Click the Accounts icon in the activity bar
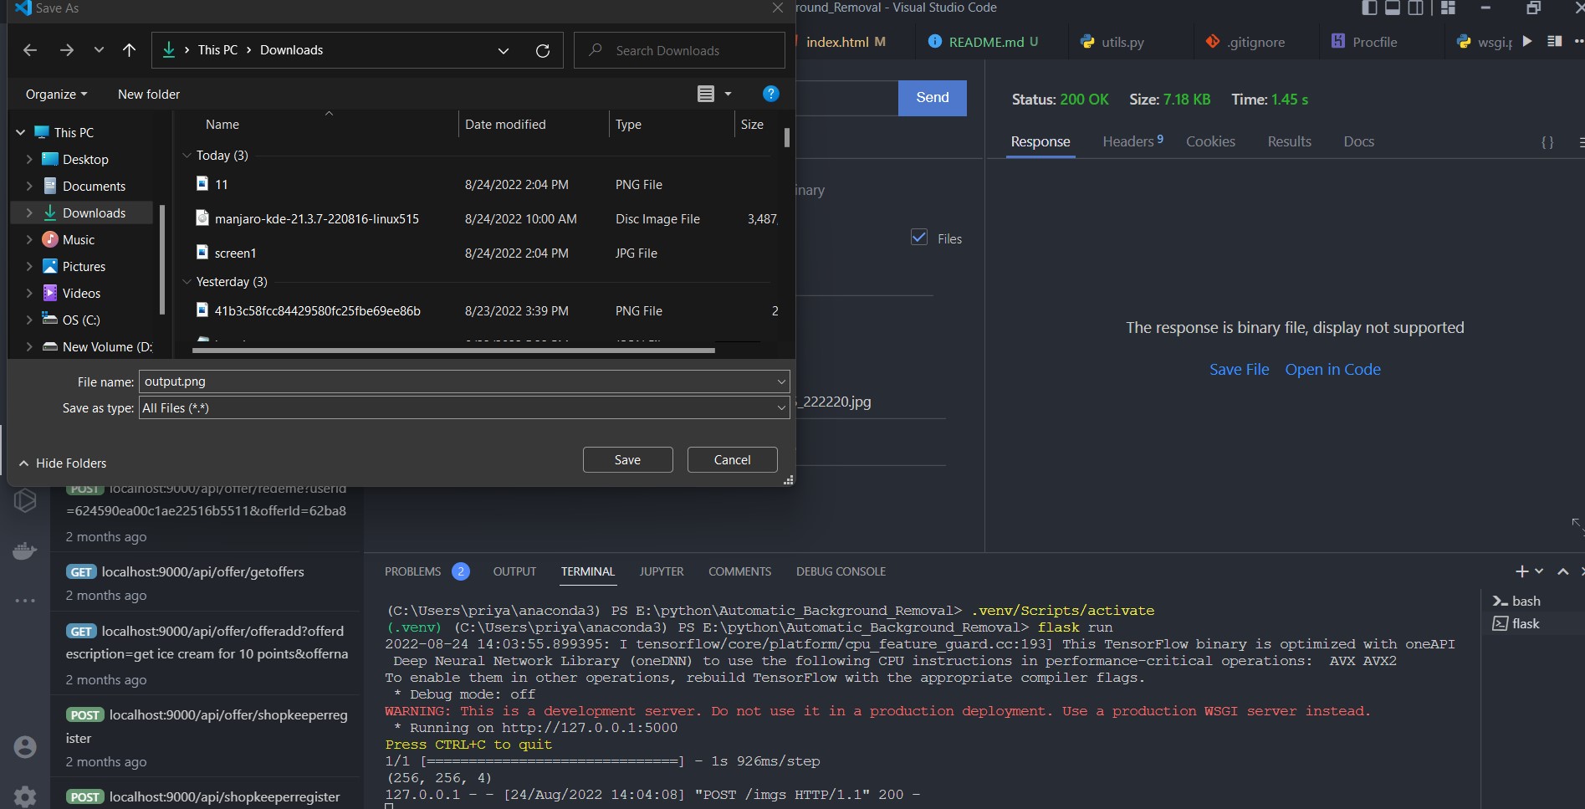Image resolution: width=1585 pixels, height=809 pixels. pyautogui.click(x=25, y=747)
